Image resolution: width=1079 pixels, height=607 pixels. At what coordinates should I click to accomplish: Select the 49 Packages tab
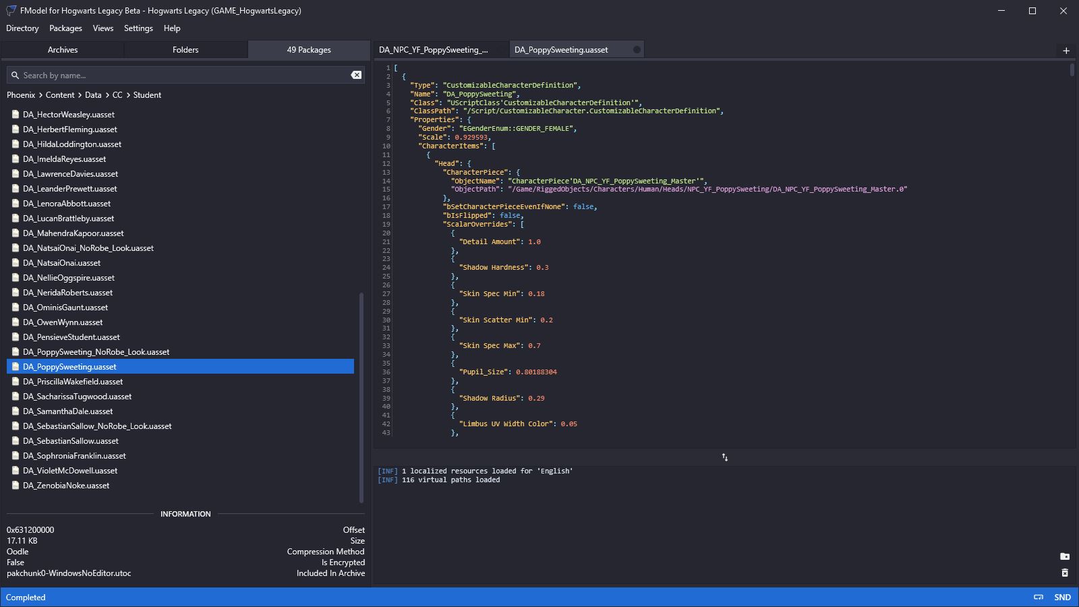309,50
